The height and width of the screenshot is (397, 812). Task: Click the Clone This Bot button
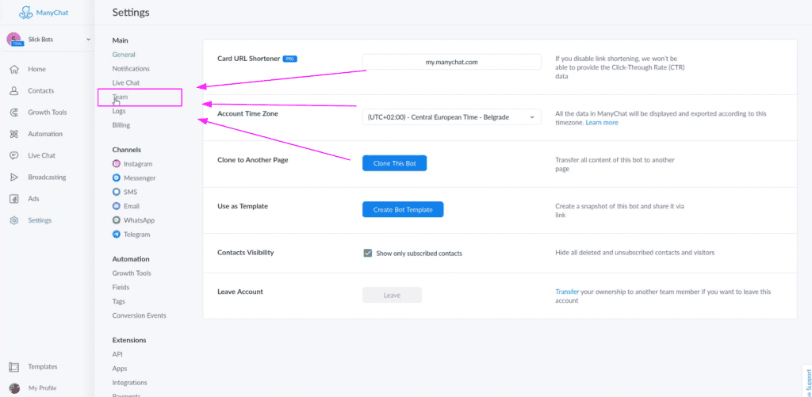(x=395, y=163)
